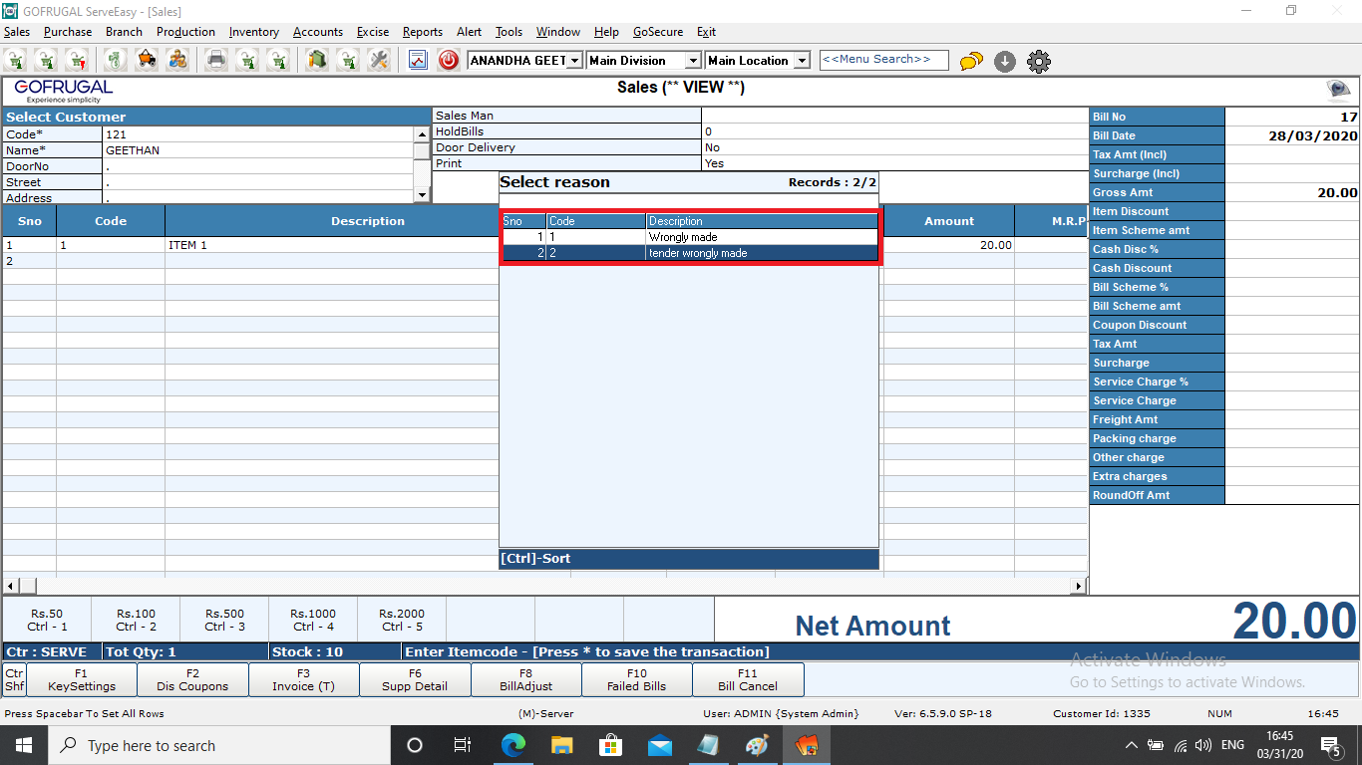The image size is (1362, 765).
Task: Select the 'Wrongly made' reason row
Action: [690, 237]
